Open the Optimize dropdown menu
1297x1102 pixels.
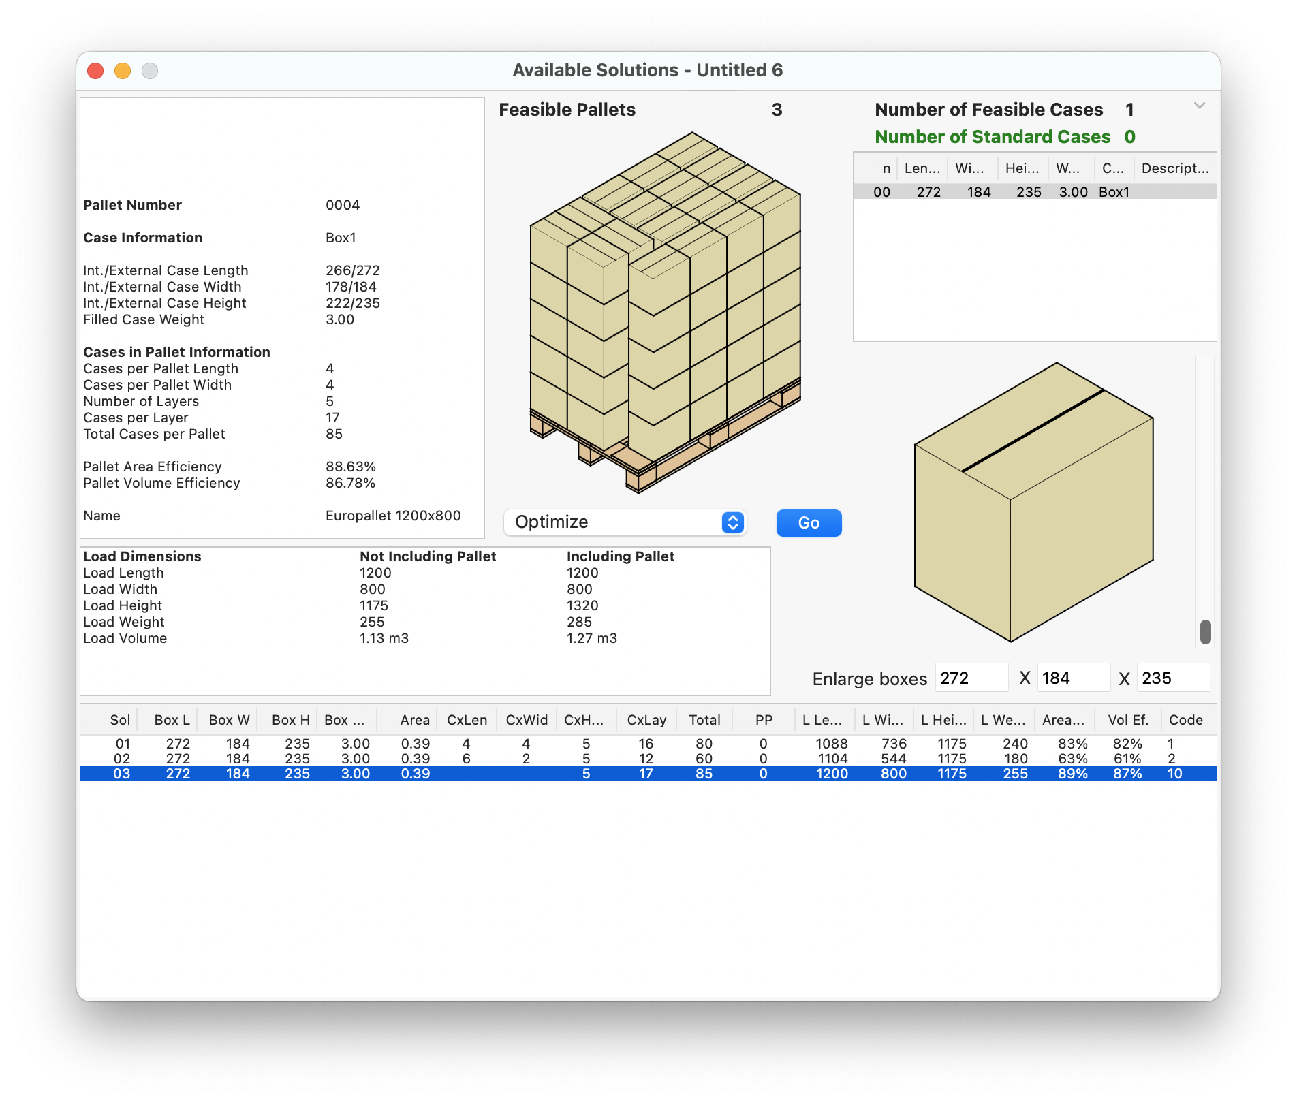pyautogui.click(x=625, y=522)
